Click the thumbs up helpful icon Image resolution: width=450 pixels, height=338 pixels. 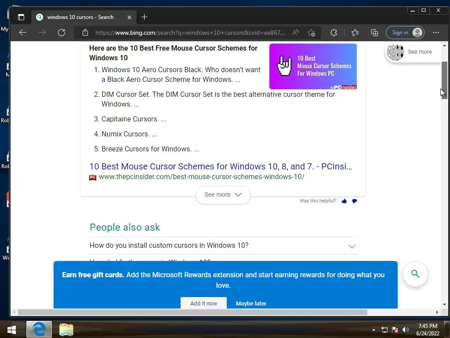344,201
